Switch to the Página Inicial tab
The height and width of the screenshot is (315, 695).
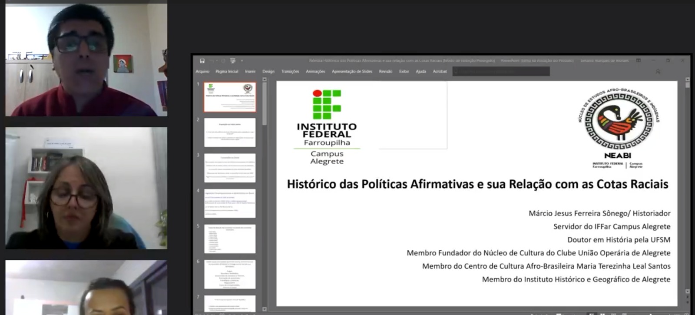[x=227, y=72]
